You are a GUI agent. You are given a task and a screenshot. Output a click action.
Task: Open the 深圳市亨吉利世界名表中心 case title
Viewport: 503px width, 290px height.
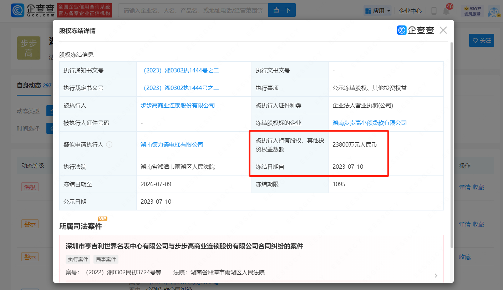point(184,246)
